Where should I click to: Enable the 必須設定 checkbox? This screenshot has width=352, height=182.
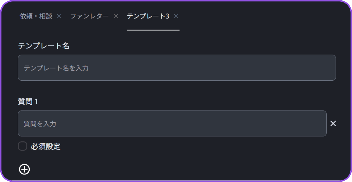pos(23,146)
